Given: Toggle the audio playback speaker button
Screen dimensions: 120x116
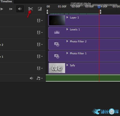Looking at the screenshot, I should click(x=20, y=9).
